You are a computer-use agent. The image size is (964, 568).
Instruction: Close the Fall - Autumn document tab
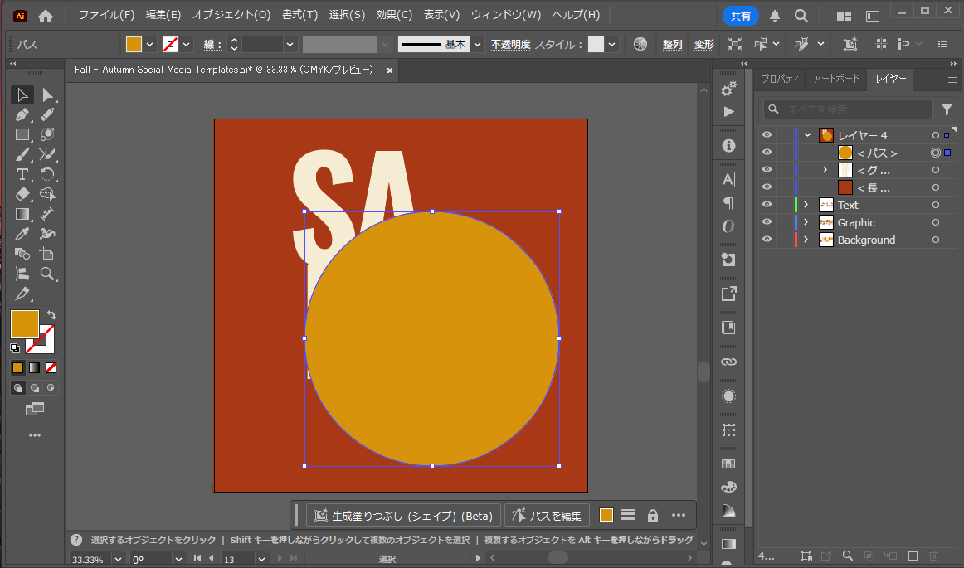389,70
